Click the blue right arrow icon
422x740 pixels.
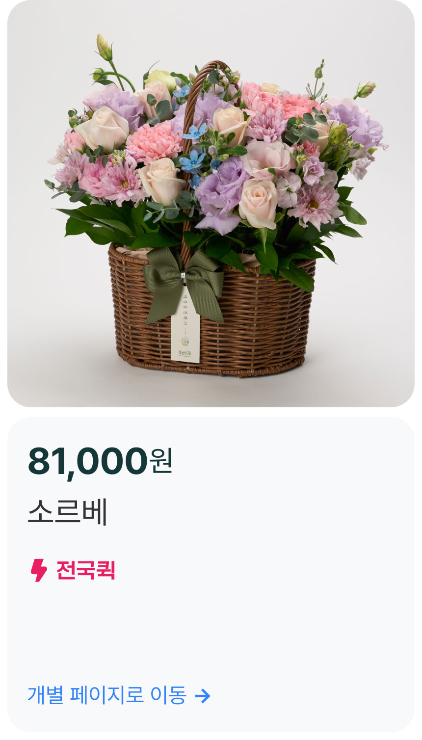203,695
